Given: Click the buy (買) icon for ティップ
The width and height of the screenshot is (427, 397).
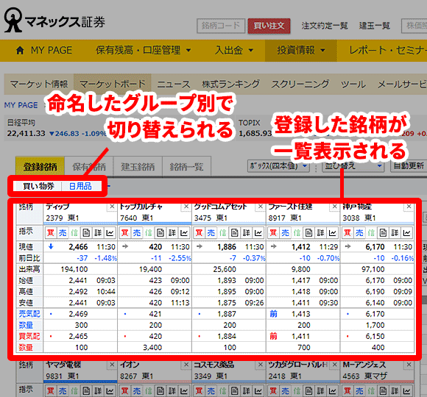Looking at the screenshot, I should (x=50, y=233).
